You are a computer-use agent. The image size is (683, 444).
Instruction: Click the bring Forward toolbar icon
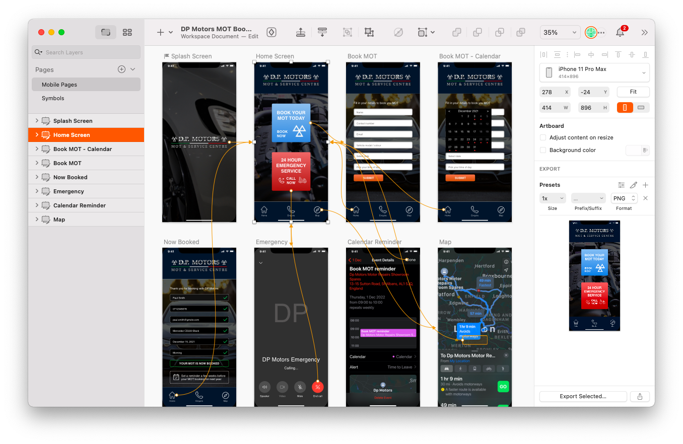(x=301, y=32)
